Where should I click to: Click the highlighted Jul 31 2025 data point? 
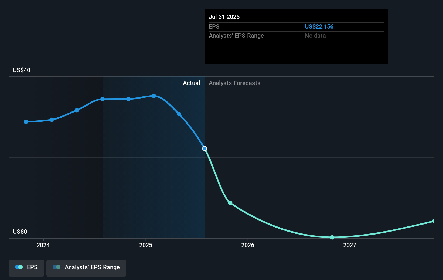pos(205,149)
